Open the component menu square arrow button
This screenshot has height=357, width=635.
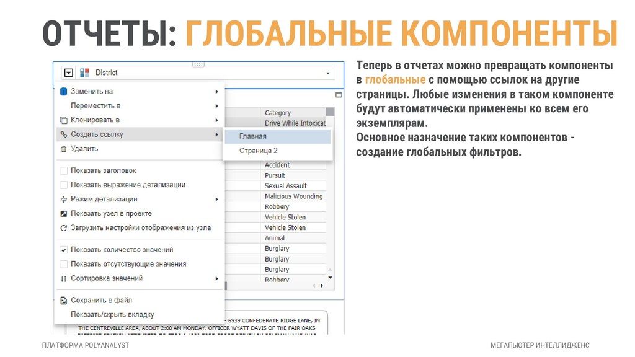[x=68, y=73]
